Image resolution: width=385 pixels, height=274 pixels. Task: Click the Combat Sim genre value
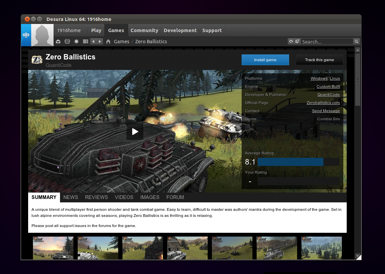click(x=328, y=119)
